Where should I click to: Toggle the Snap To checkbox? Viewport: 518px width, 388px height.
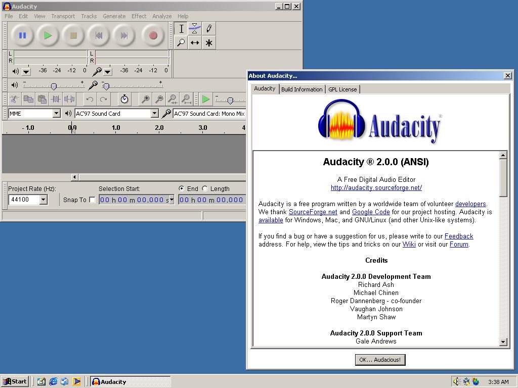coord(92,200)
